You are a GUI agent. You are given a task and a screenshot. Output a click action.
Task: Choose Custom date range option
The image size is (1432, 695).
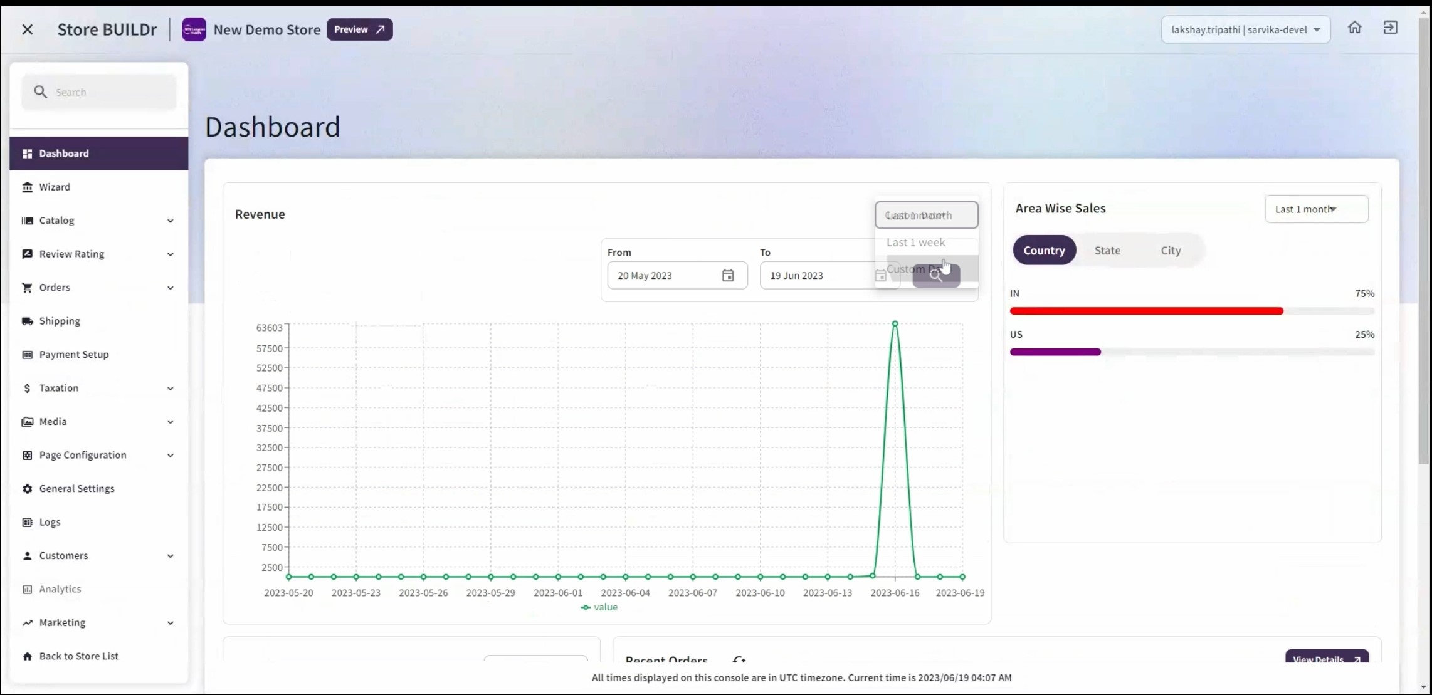[912, 269]
